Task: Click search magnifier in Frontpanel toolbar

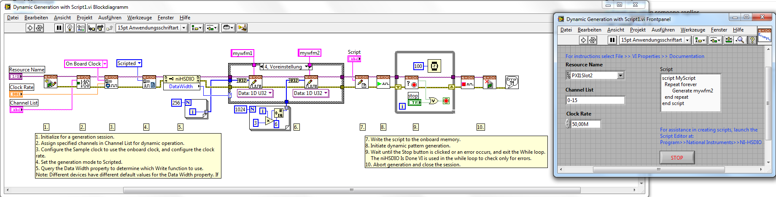Action: (x=740, y=40)
